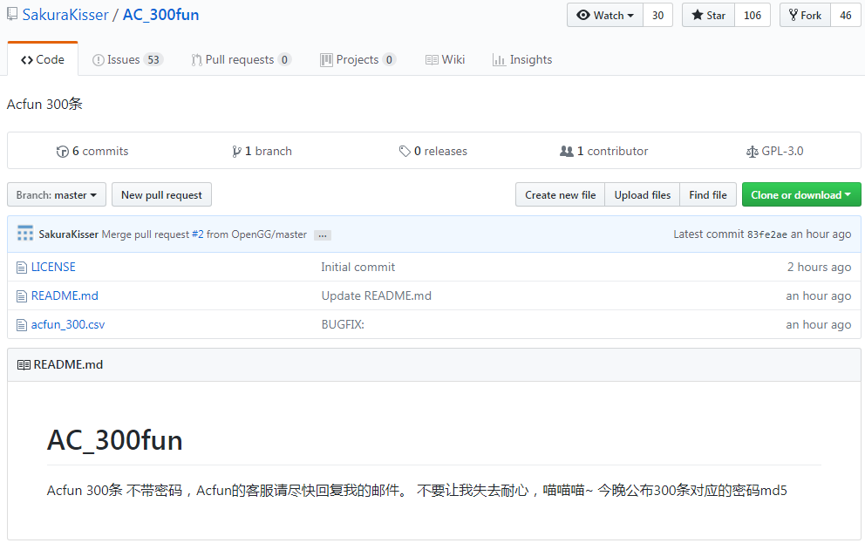Click the README.md title in readme header
865x543 pixels.
(68, 364)
